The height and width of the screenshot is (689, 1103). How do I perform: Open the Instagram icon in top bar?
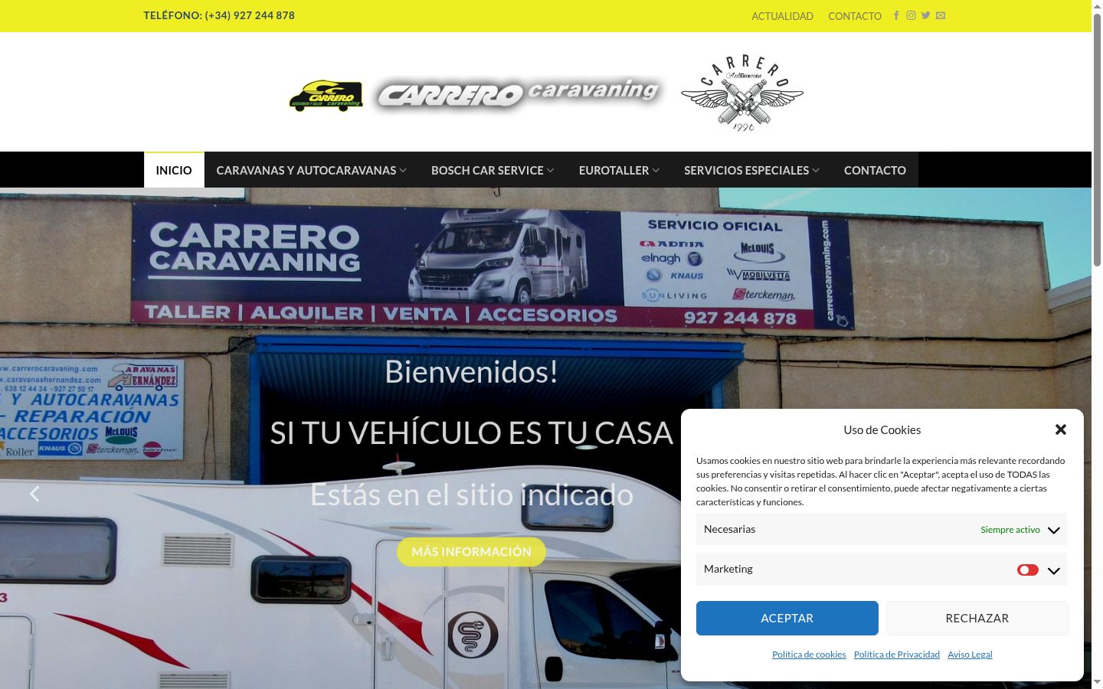911,15
